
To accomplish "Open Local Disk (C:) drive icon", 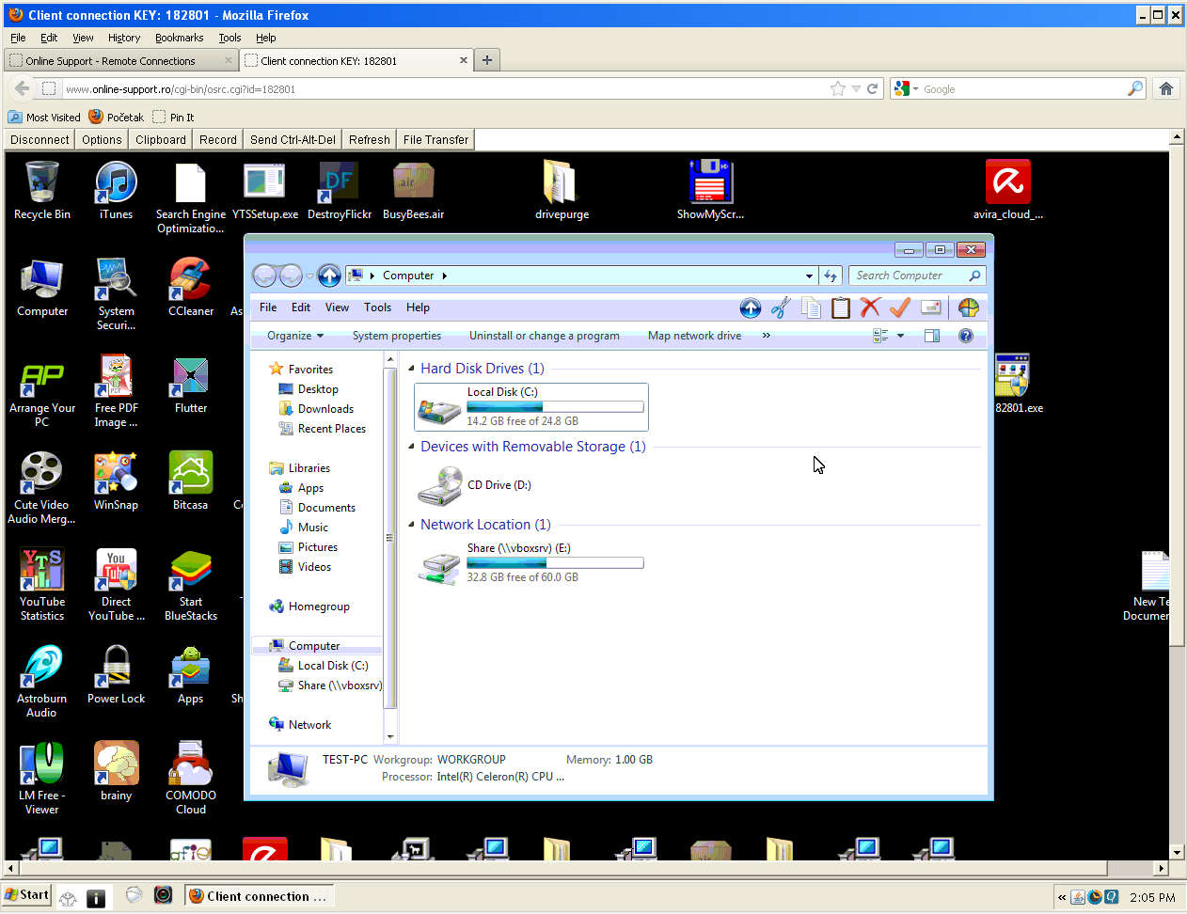I will (x=439, y=408).
